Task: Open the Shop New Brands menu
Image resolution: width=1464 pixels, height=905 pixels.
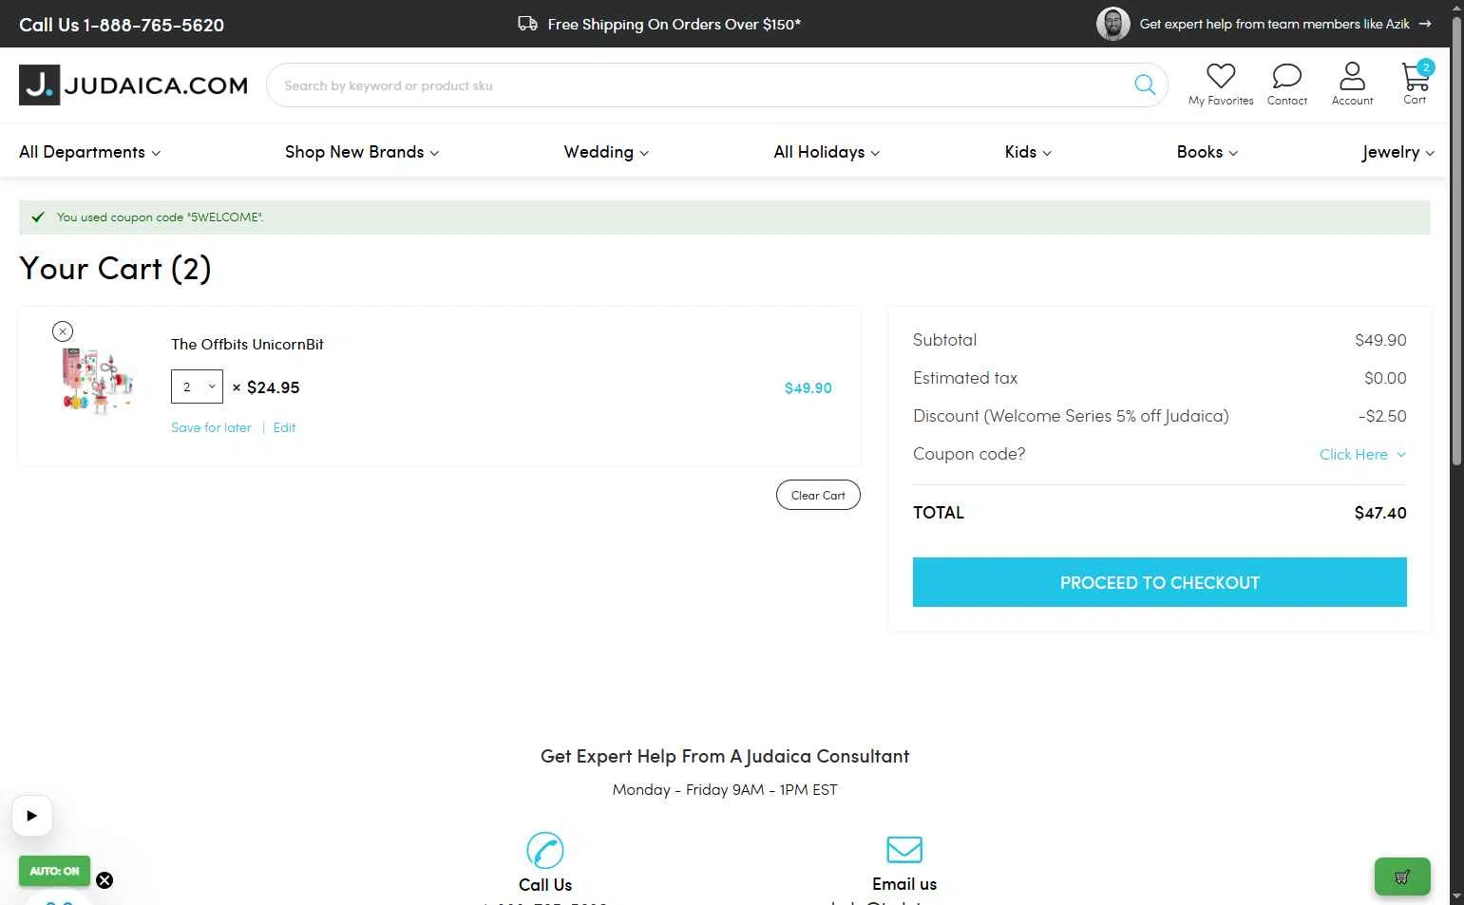Action: [362, 152]
